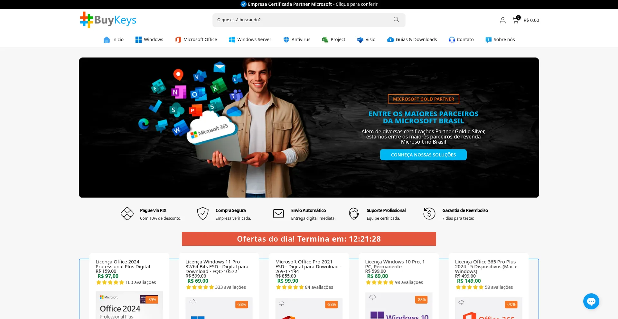Click the Conheça Nossas Soluções button
This screenshot has width=618, height=319.
click(423, 155)
